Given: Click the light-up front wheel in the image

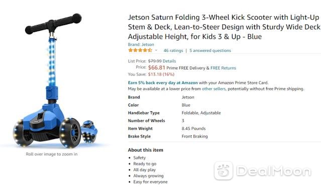Looking at the screenshot, I should (70, 132).
